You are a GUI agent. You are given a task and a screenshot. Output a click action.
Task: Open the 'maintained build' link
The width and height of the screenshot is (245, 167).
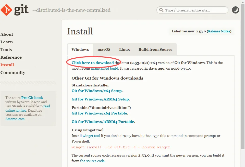tap(105, 68)
